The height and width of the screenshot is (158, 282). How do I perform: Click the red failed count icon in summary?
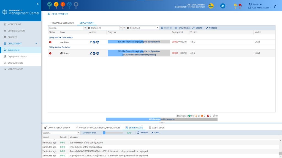[x=208, y=116]
